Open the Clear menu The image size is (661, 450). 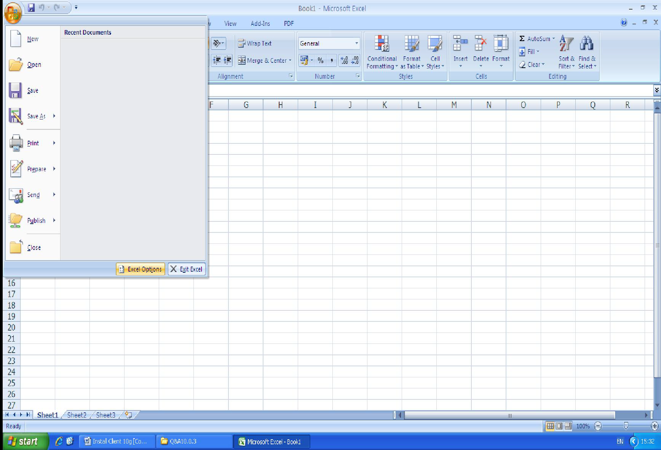coord(532,65)
